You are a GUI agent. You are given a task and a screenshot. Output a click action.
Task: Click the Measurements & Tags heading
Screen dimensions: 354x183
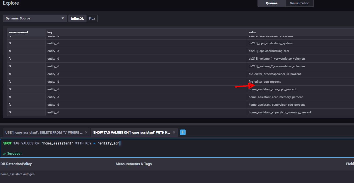click(134, 164)
